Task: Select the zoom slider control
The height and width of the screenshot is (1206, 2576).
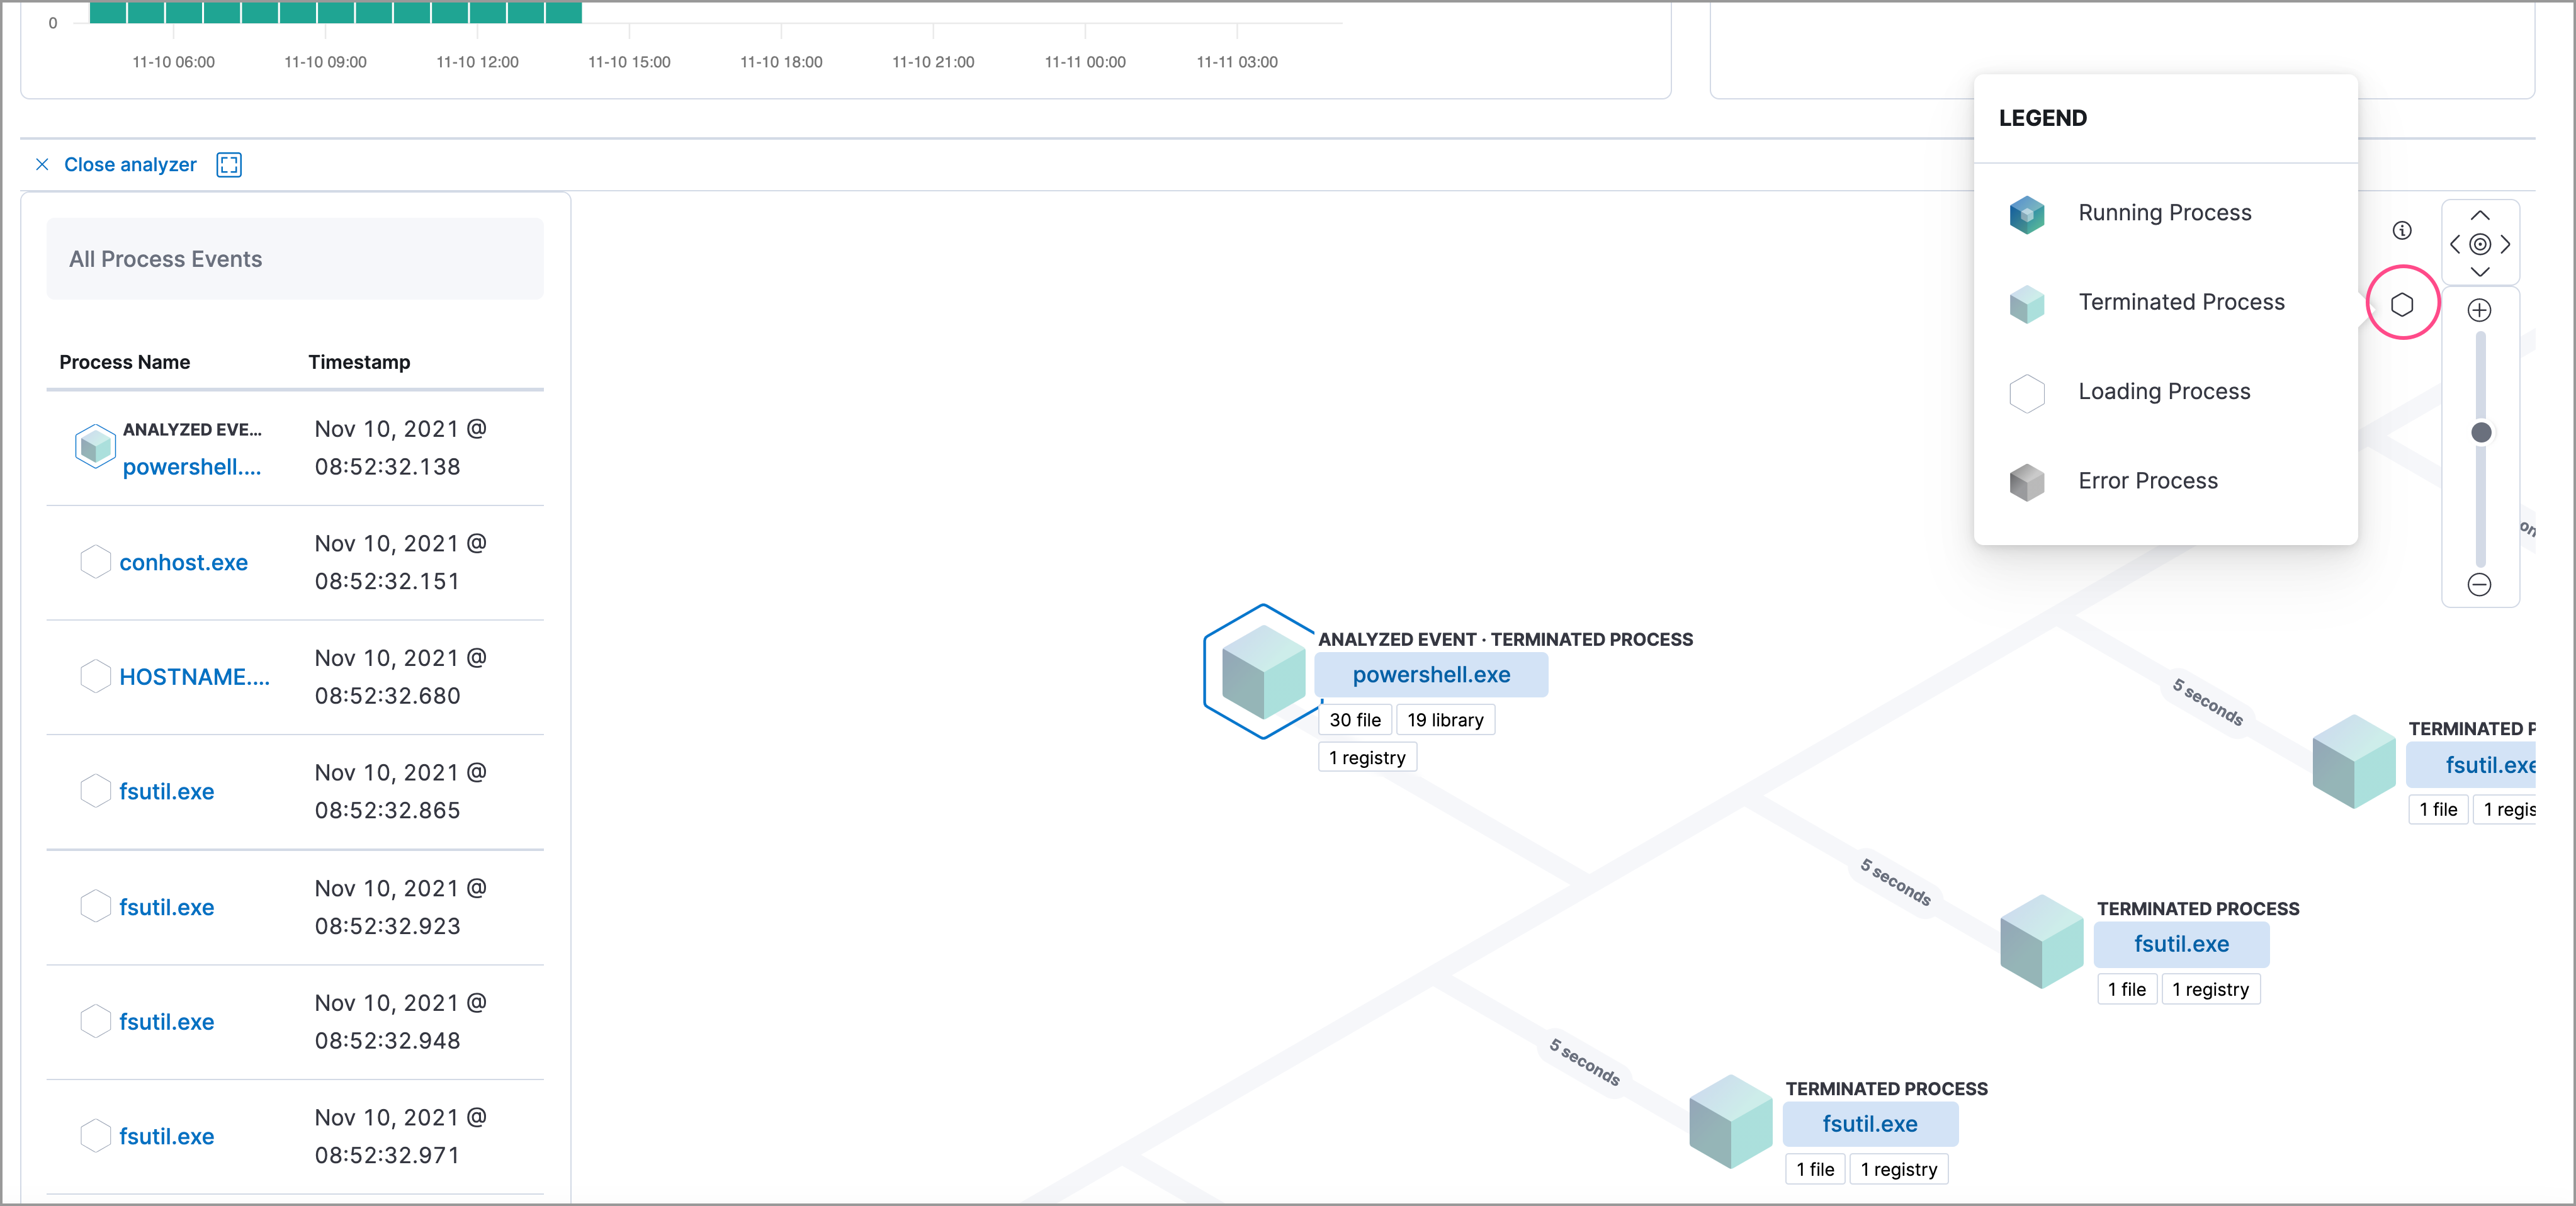Action: (2482, 431)
